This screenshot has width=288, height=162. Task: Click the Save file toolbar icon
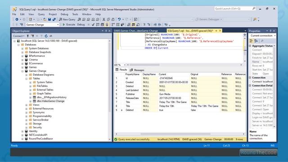point(49,19)
